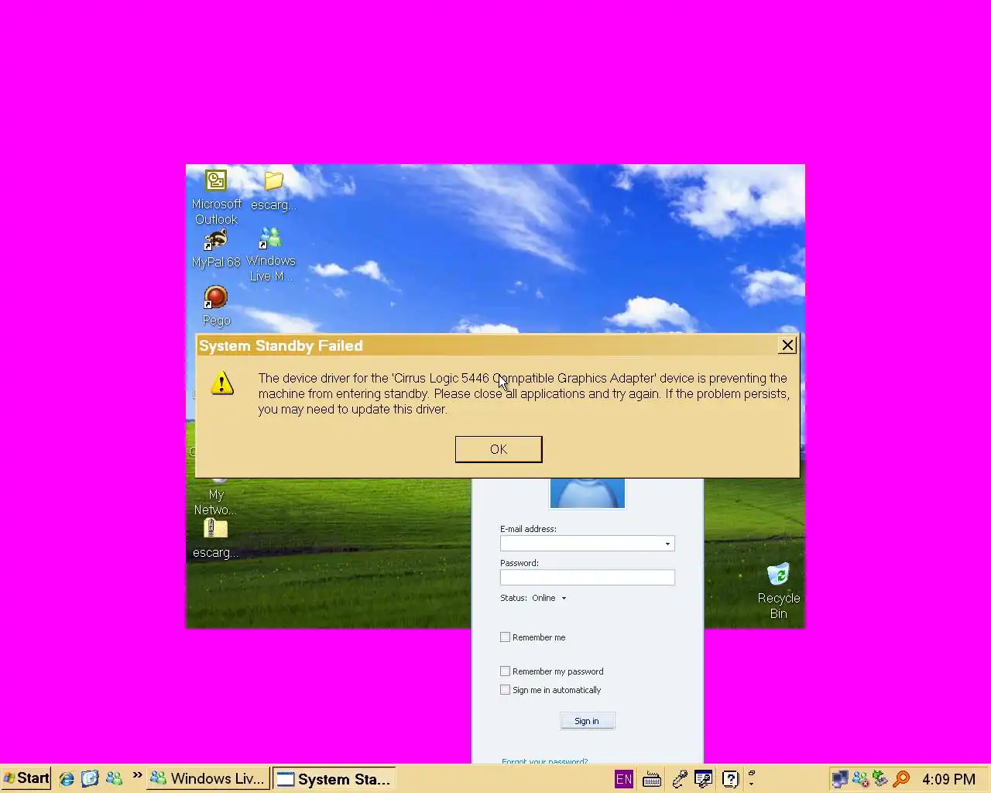Click the network monitor tray icon
Viewport: 991px width, 793px height.
pos(840,779)
